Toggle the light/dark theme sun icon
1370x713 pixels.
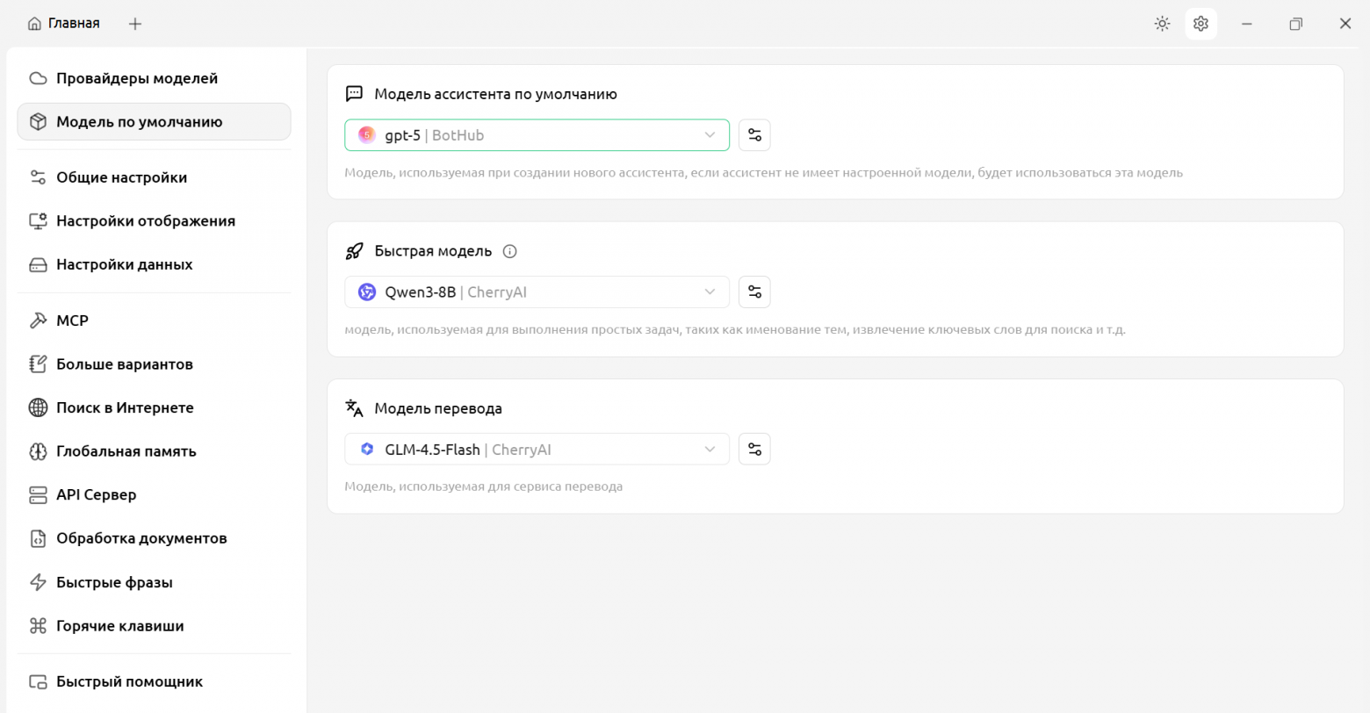(1162, 24)
